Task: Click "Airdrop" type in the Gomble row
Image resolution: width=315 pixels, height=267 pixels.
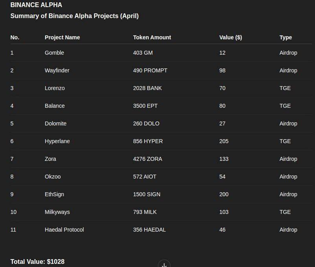Action: tap(288, 53)
